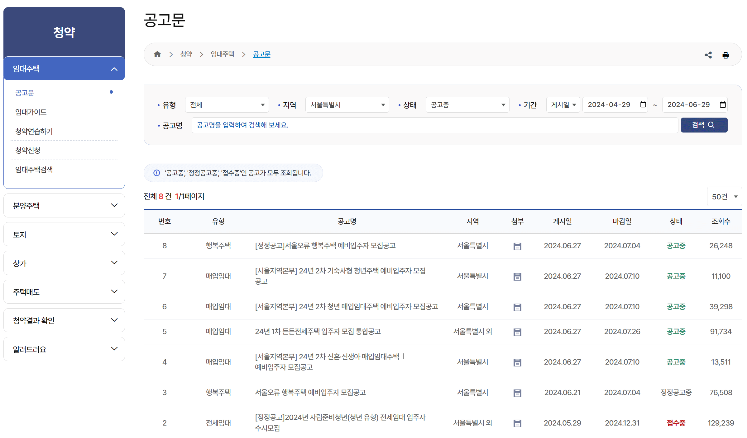Screen dimensions: 747x438
Task: Change the page size using the 50건 dropdown
Action: pos(724,196)
